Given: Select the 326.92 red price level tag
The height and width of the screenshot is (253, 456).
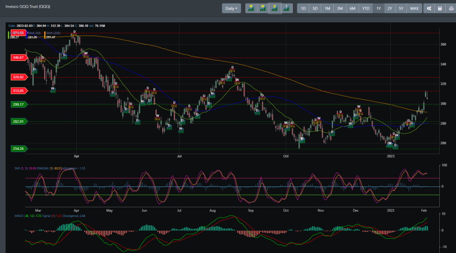Looking at the screenshot, I should (18, 77).
